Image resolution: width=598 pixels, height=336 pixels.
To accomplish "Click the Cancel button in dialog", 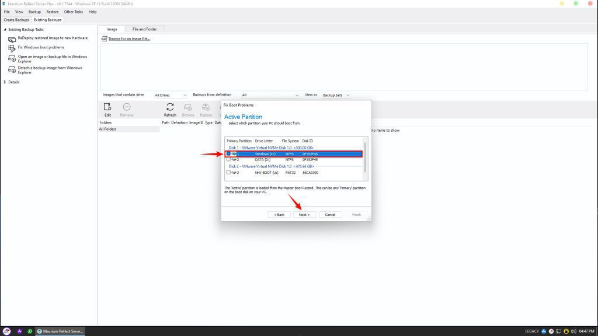I will (x=330, y=215).
